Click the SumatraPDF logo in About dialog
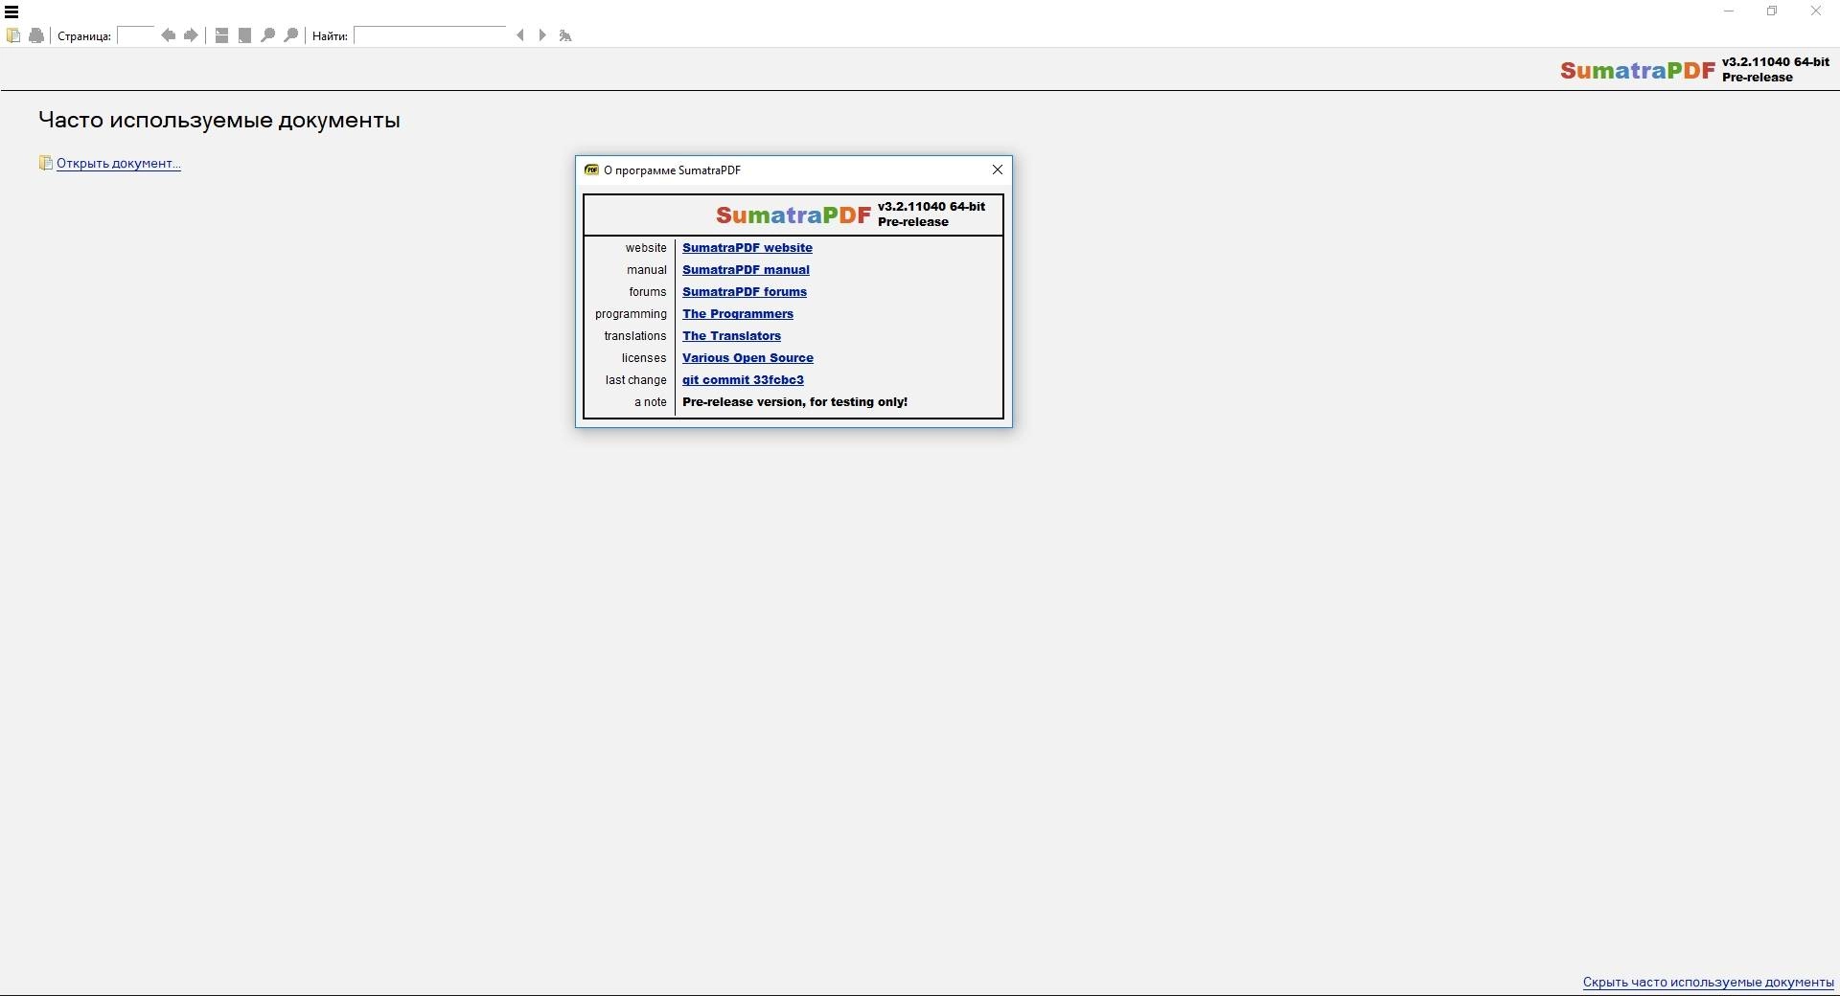Screen dimensions: 1840x996 coord(793,215)
